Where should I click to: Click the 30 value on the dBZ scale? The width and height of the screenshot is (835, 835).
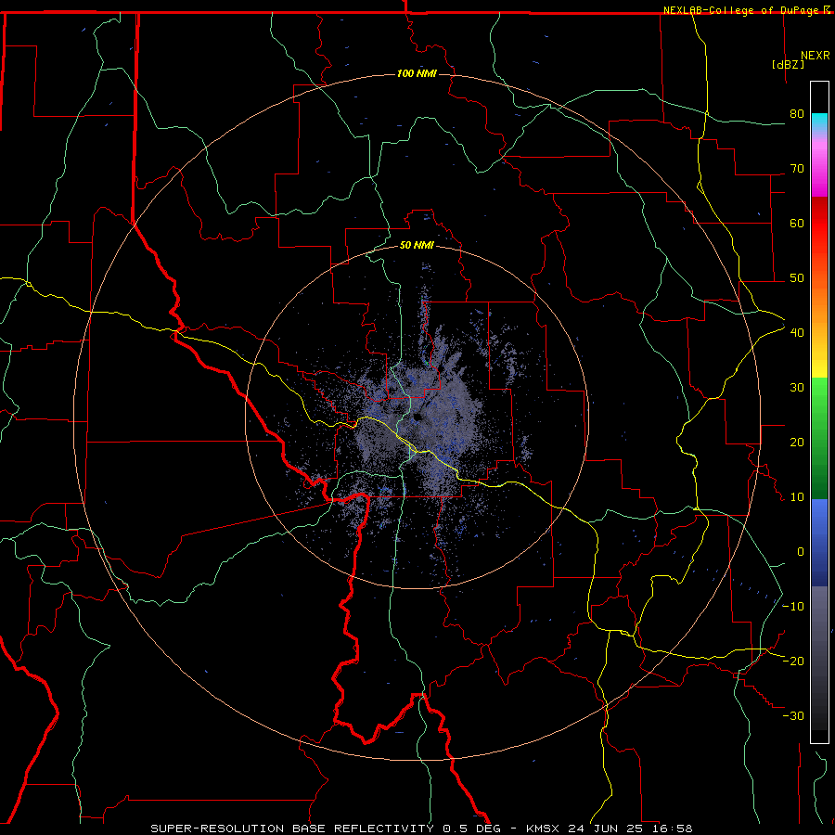797,388
